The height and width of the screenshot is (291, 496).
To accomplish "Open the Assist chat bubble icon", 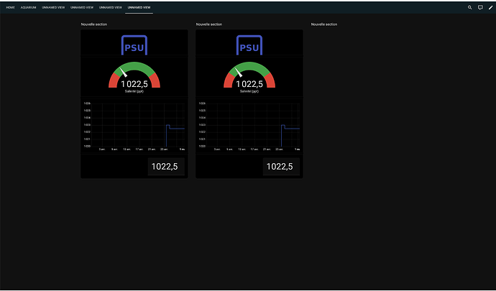I will point(480,7).
